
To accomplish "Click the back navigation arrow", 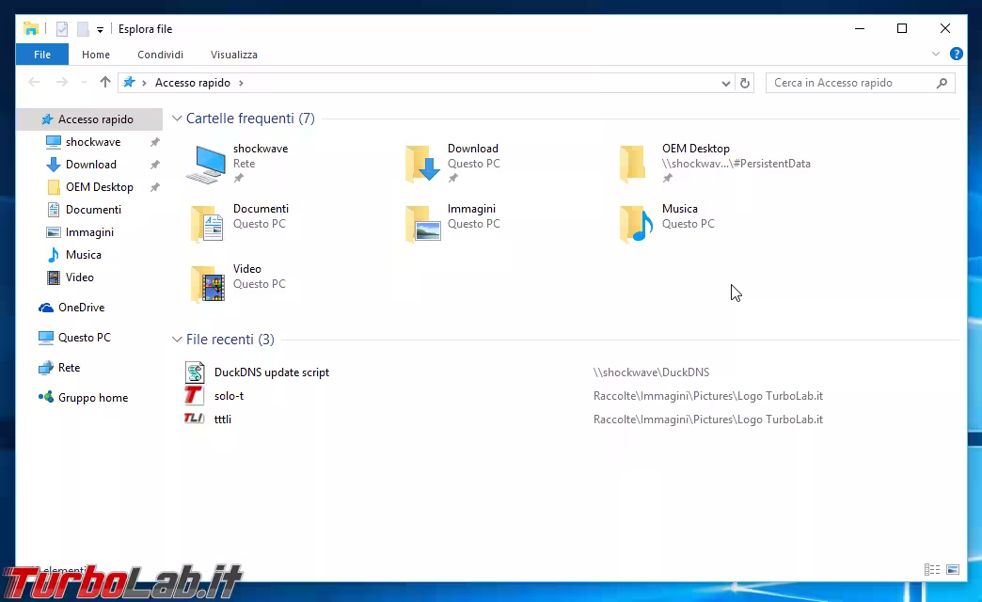I will 34,83.
